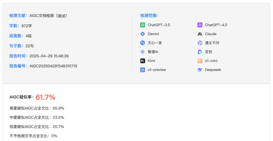Select the Claude label text
273x141 pixels.
[211, 34]
